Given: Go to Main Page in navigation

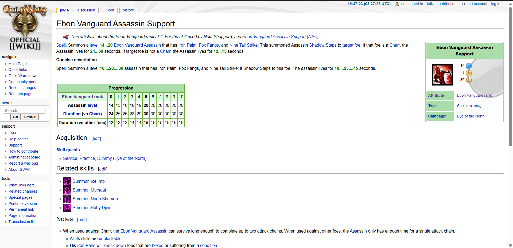Looking at the screenshot, I should tap(17, 64).
